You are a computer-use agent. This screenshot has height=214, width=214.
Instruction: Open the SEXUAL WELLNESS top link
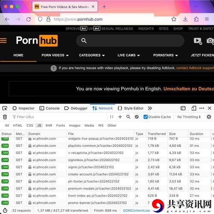click(117, 29)
